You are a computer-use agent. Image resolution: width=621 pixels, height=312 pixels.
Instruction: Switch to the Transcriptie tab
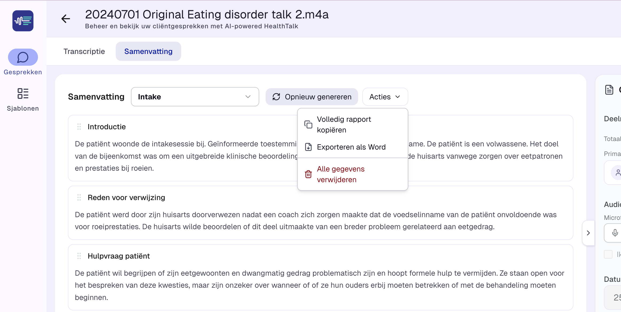(84, 51)
